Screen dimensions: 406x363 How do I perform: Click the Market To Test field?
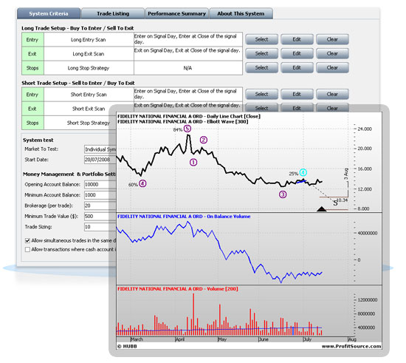coord(100,149)
